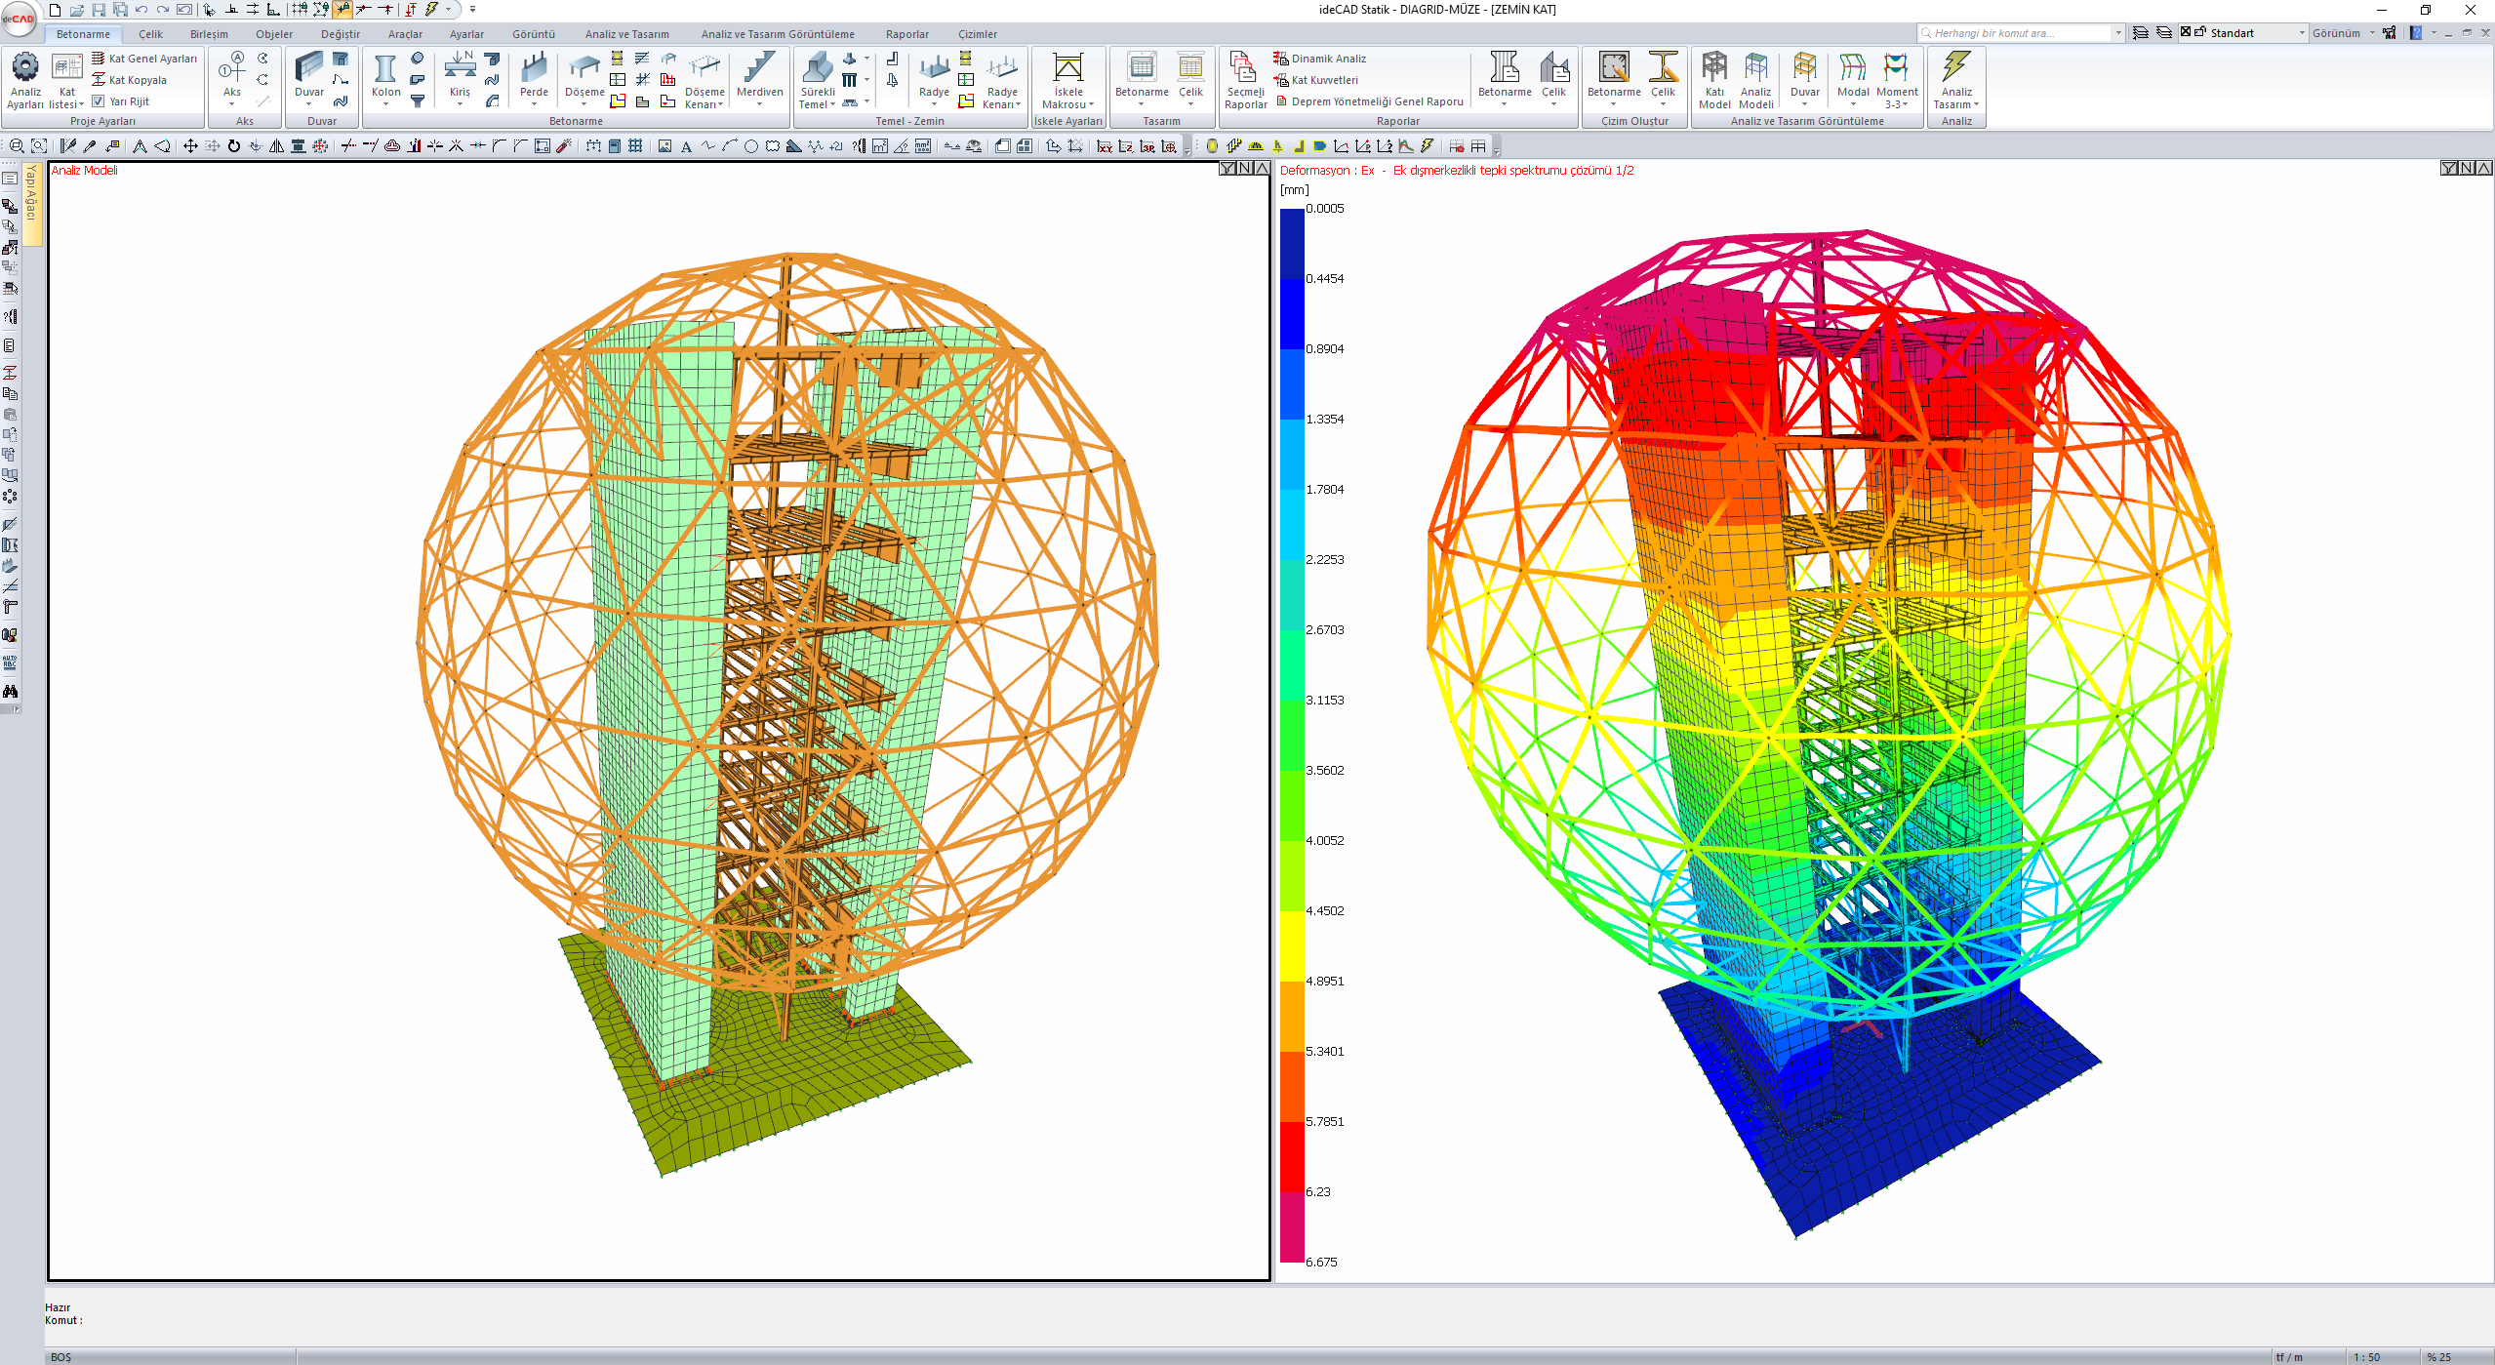Viewport: 2495px width, 1365px height.
Task: Open the Görünüm dropdown menu
Action: pos(2343,33)
